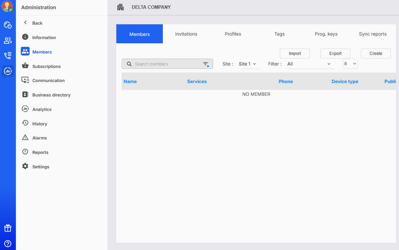
Task: Open the page size dropdown showing 8
Action: click(350, 64)
